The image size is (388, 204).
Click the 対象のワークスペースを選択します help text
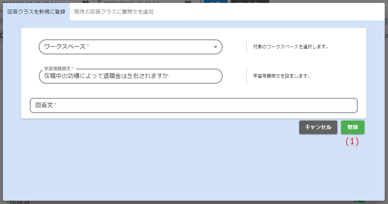pyautogui.click(x=290, y=47)
